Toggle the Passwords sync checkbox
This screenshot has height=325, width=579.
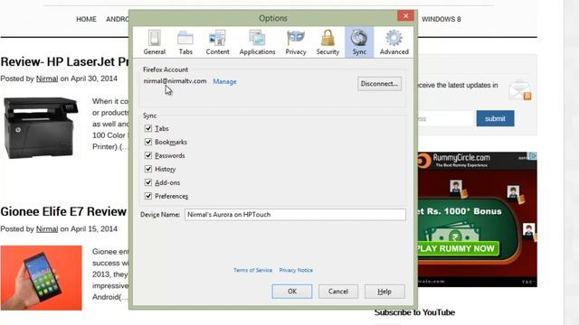tap(148, 155)
